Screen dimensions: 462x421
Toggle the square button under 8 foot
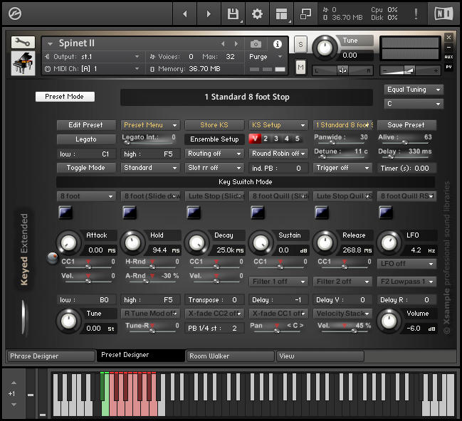tap(65, 212)
